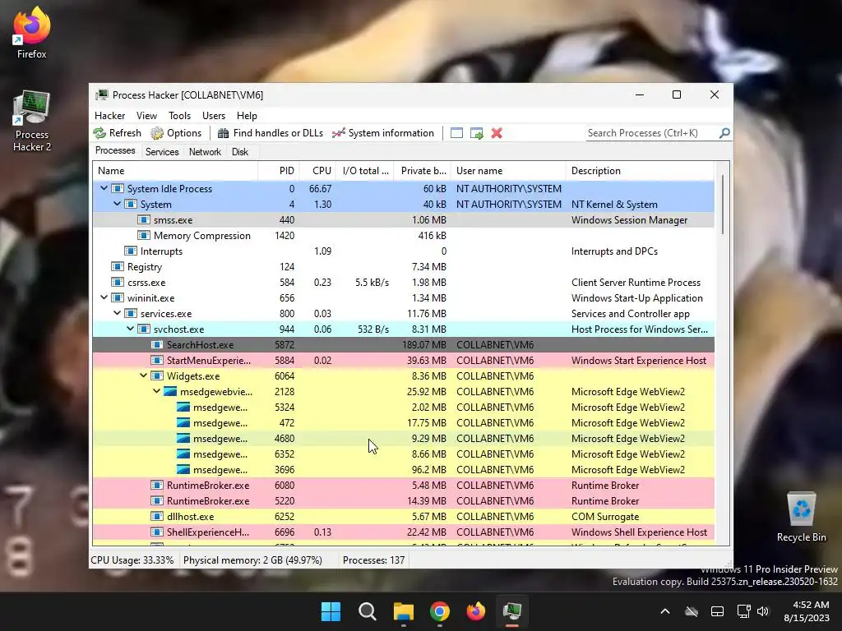Click the red X terminate icon
This screenshot has height=631, width=842.
497,133
